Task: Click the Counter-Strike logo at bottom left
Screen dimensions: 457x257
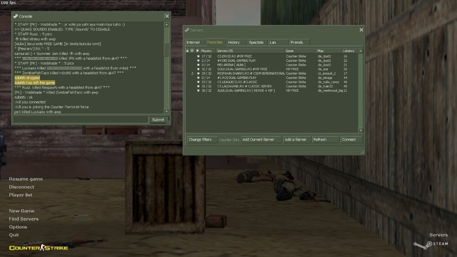Action: pyautogui.click(x=38, y=247)
